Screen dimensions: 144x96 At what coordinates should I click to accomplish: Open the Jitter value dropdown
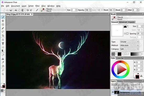tap(137, 10)
